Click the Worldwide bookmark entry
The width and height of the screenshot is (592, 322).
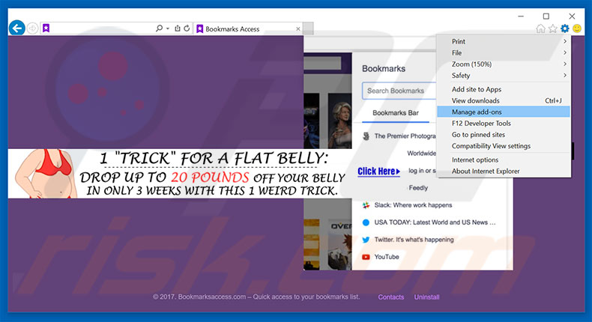coord(421,154)
